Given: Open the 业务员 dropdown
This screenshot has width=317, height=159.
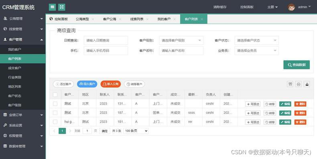Looking at the screenshot, I should 256,50.
